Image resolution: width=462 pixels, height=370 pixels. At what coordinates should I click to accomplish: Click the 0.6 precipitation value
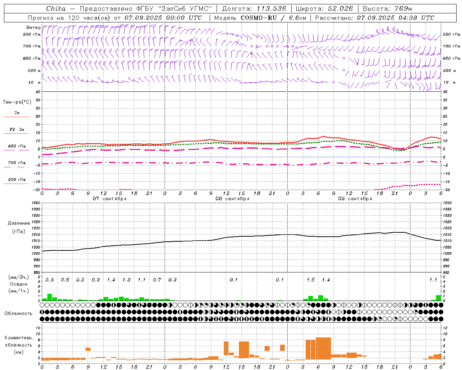[x=65, y=280]
